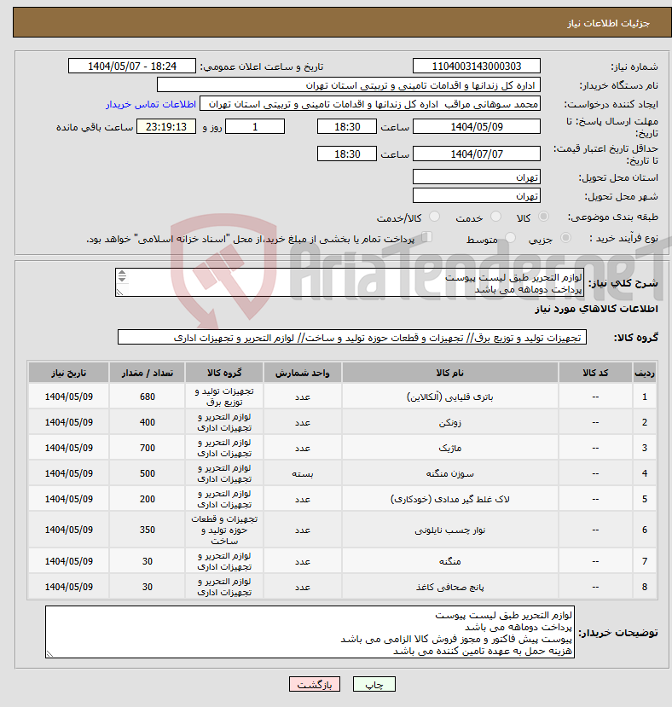Click the لاک غلط گیر مدادی item name
The height and width of the screenshot is (707, 672).
tap(449, 500)
